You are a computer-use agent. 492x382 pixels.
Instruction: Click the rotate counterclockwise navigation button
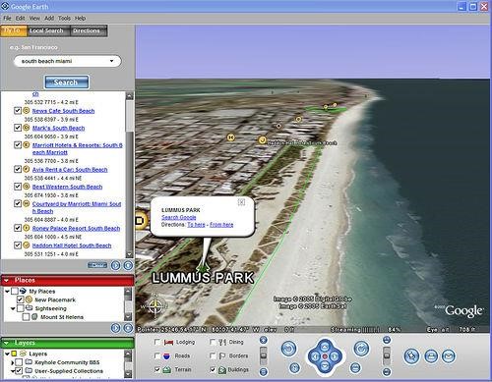tap(288, 349)
